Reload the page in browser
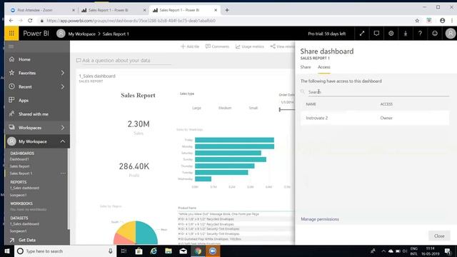The image size is (457, 257). (x=30, y=21)
